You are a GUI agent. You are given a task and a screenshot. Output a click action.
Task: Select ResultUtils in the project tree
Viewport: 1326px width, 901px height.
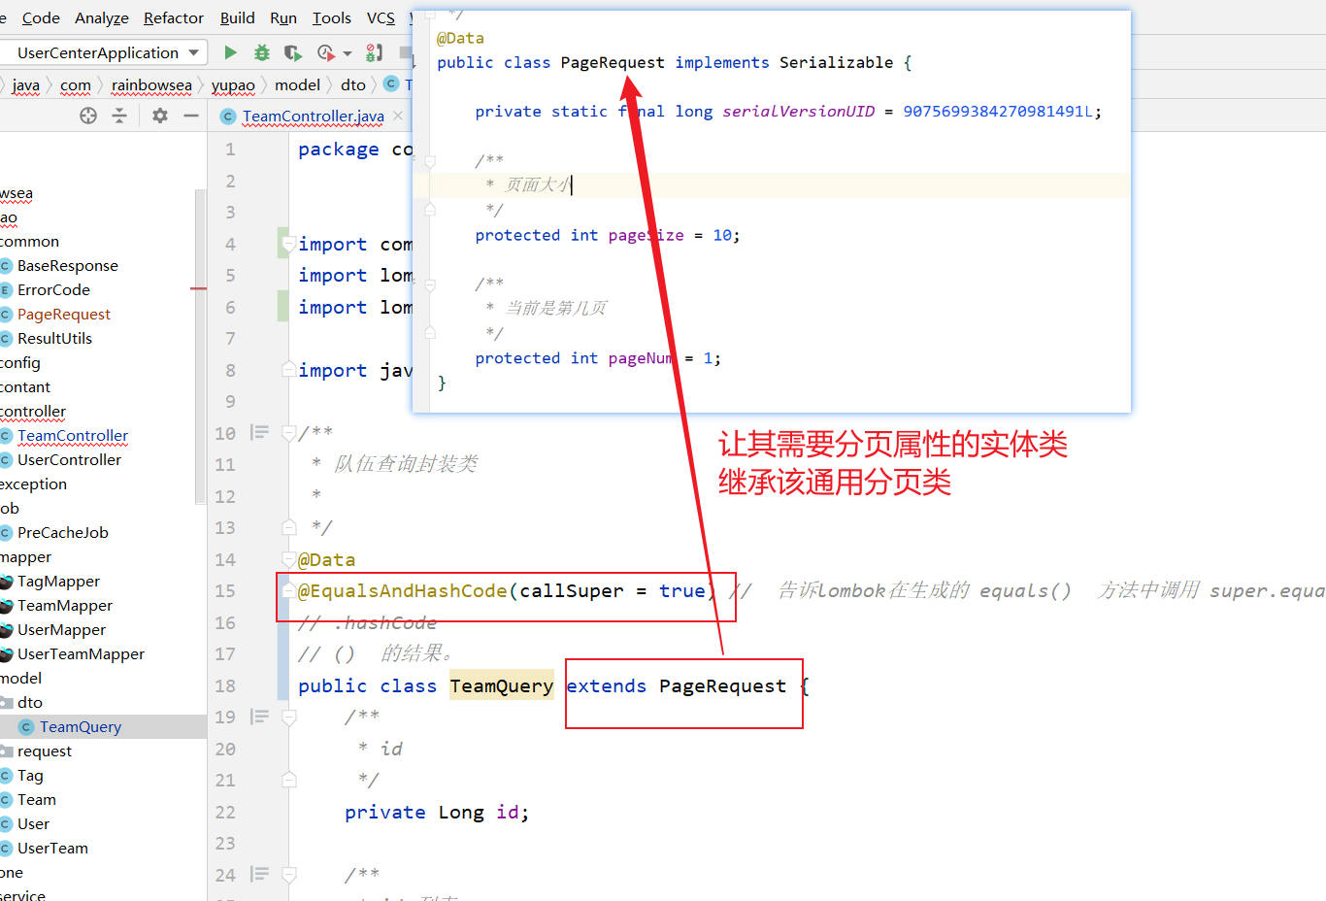tap(54, 339)
